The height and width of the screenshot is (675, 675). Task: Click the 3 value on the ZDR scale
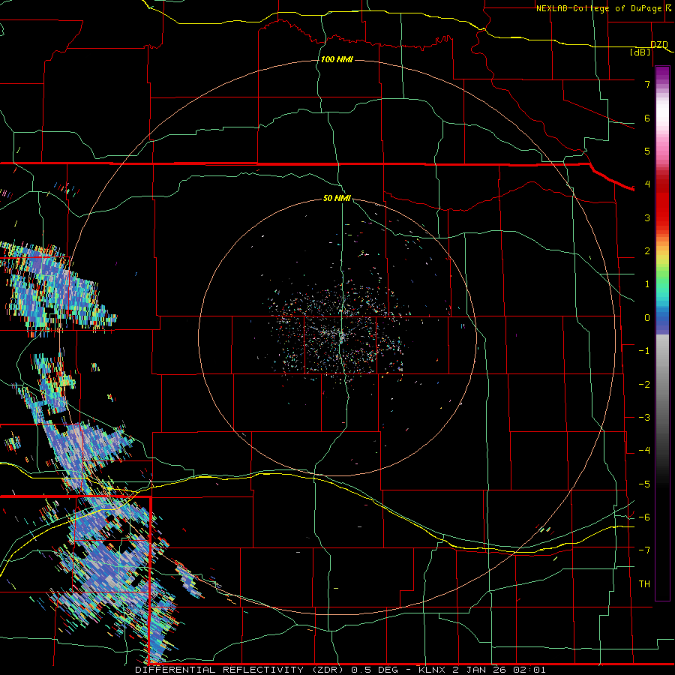click(x=647, y=217)
